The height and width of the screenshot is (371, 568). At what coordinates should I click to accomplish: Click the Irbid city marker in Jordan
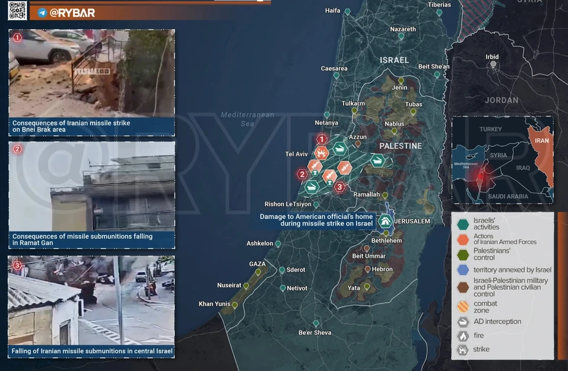pos(493,65)
